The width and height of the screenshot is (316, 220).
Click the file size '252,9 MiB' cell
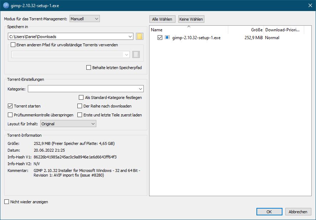(x=254, y=38)
